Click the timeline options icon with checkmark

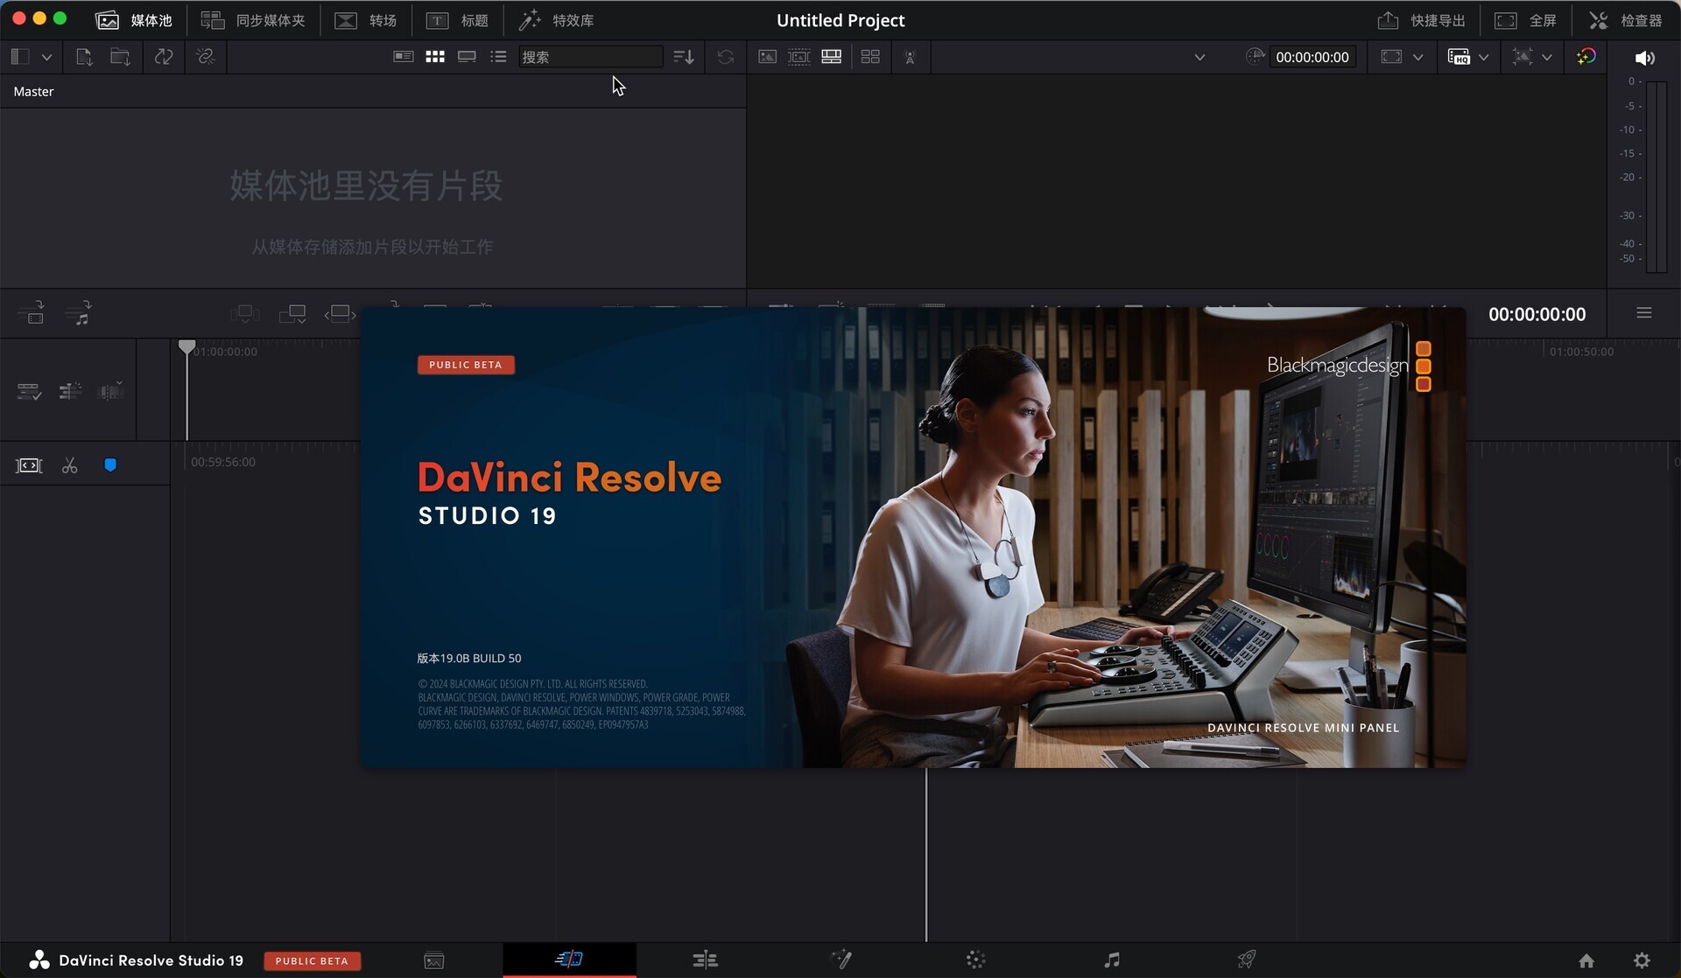(29, 391)
